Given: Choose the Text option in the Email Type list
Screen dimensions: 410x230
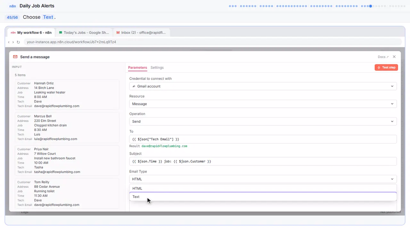Looking at the screenshot, I should [x=263, y=197].
